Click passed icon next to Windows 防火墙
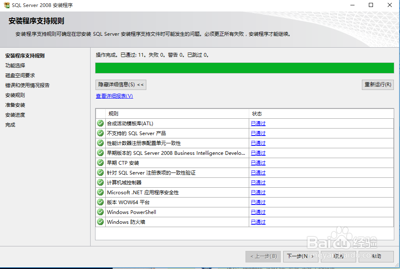 click(x=100, y=222)
